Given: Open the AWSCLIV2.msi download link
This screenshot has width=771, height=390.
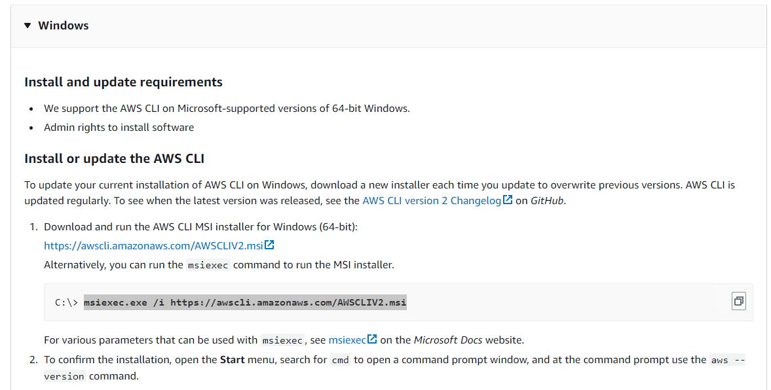Looking at the screenshot, I should [153, 245].
